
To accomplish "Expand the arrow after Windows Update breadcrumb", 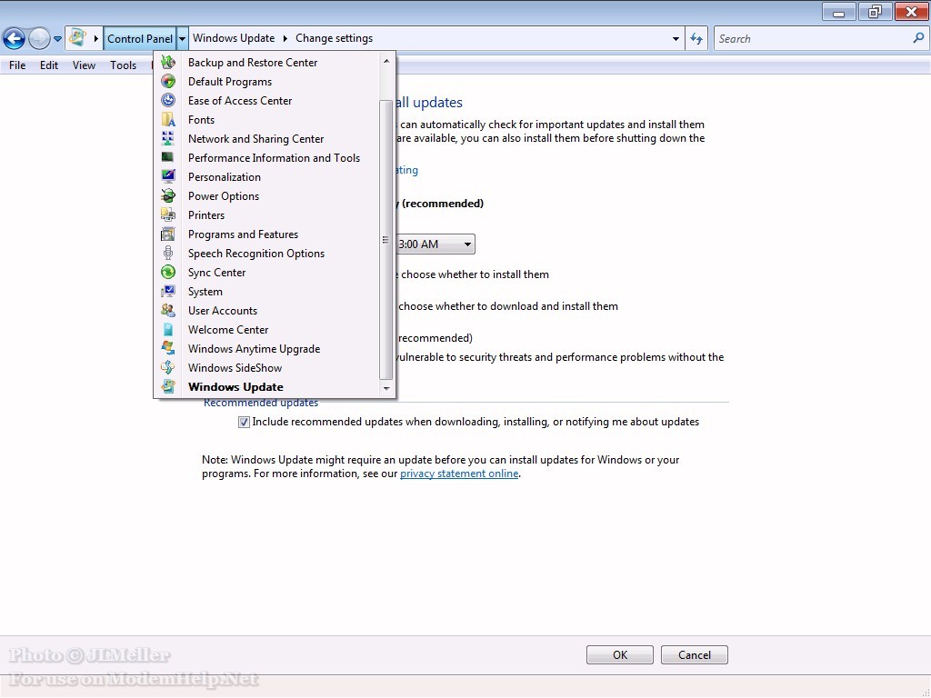I will click(285, 38).
